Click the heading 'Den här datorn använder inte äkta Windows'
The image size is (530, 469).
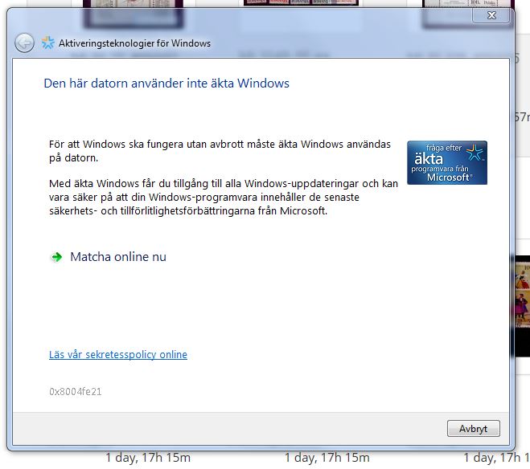166,84
